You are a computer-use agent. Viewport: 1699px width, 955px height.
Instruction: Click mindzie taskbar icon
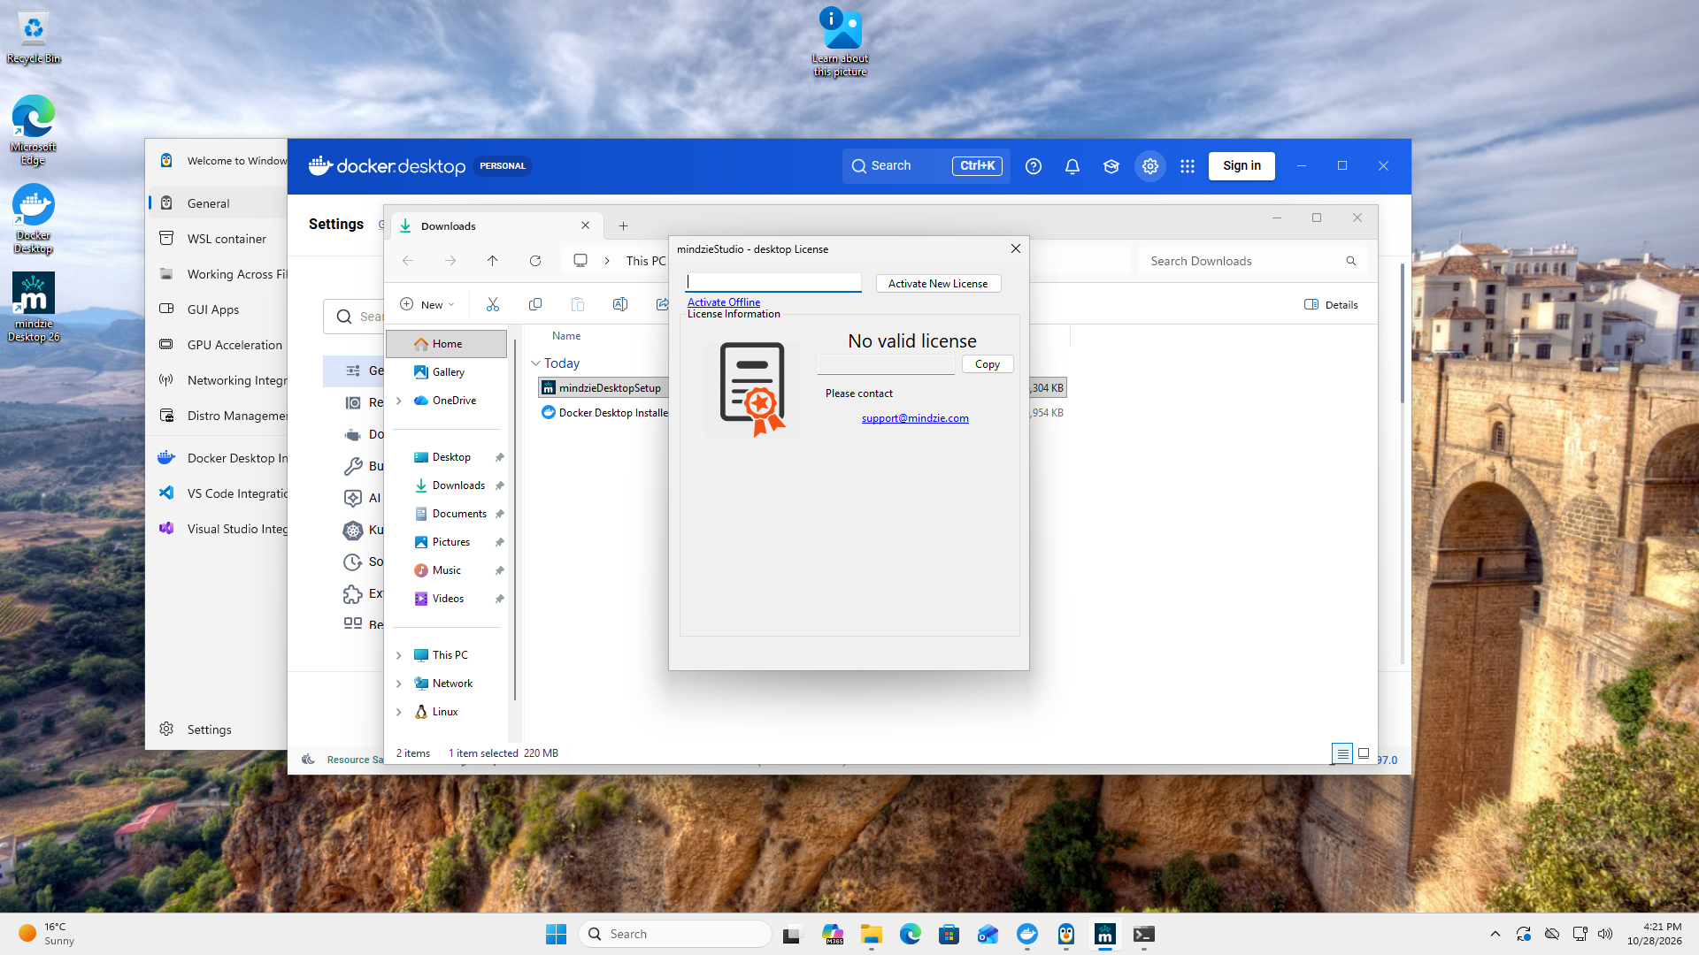pos(1104,934)
